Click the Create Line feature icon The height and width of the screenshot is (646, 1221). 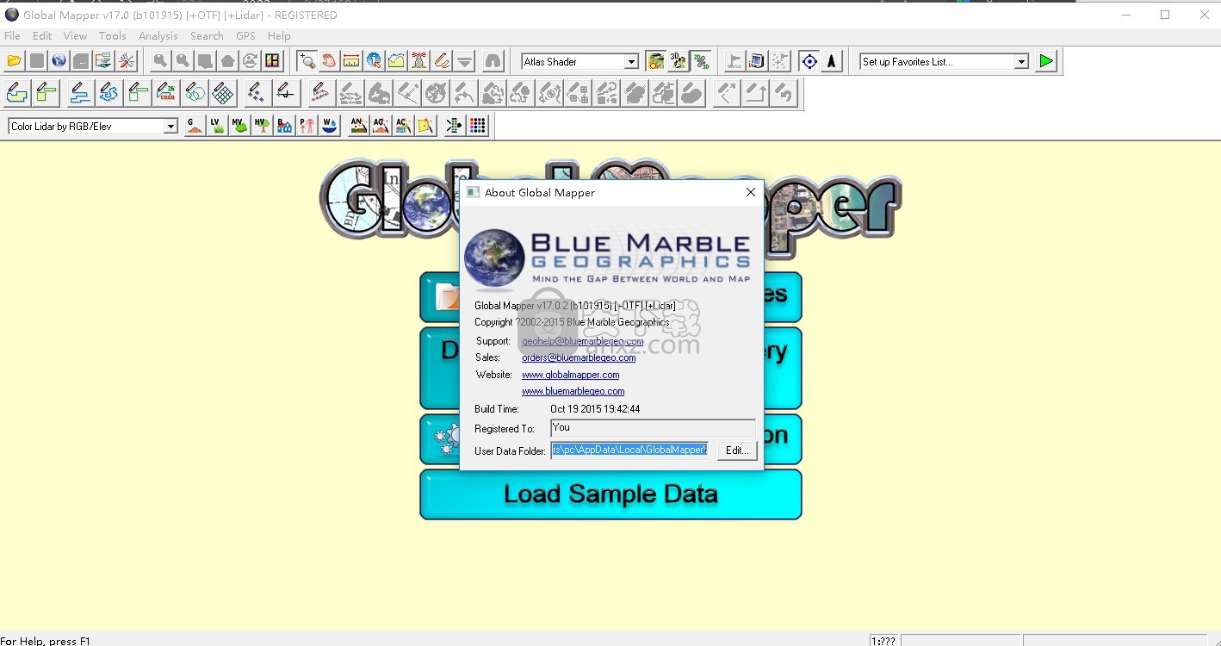(80, 93)
